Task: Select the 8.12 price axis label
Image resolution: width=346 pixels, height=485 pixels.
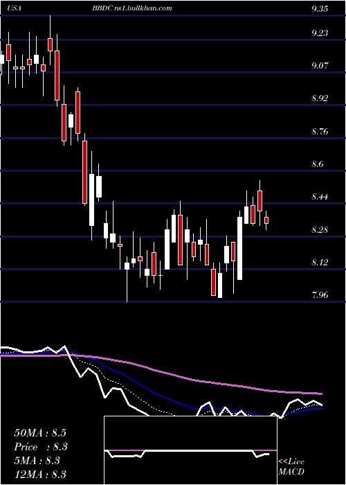Action: click(x=320, y=263)
